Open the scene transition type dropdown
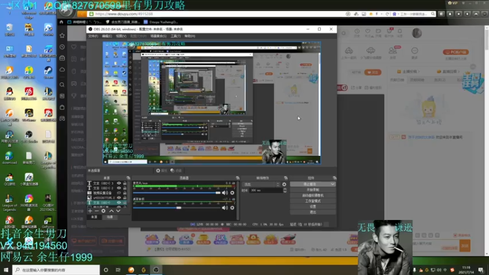This screenshot has height=275, width=489. point(262,185)
